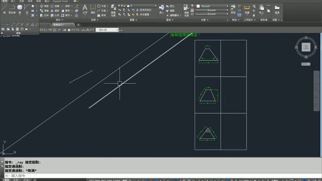The image size is (322, 181).
Task: Open Layer Properties (圖層性質) manager
Action: [113, 10]
